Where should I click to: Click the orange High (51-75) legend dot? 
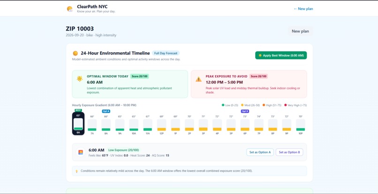point(264,105)
